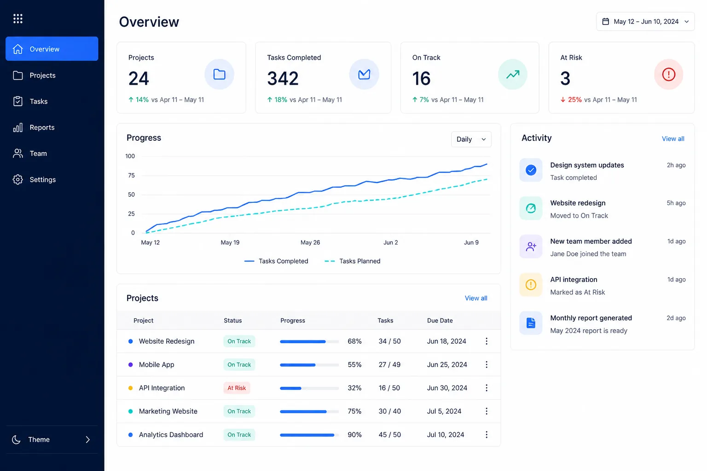Go to Projects in the sidebar
The image size is (707, 471).
[x=52, y=75]
